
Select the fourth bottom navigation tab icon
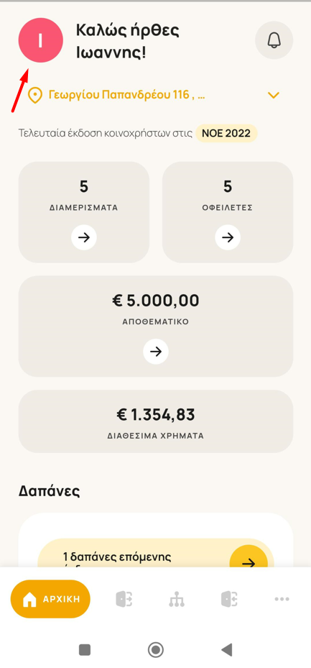point(229,599)
